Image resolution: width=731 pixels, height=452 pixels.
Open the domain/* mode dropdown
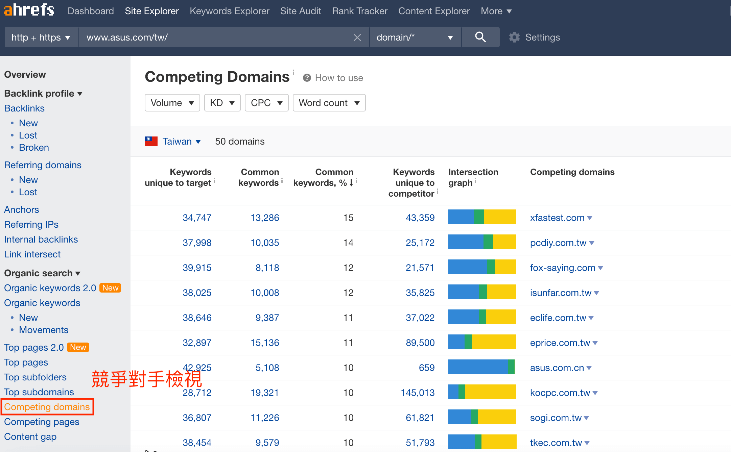415,37
